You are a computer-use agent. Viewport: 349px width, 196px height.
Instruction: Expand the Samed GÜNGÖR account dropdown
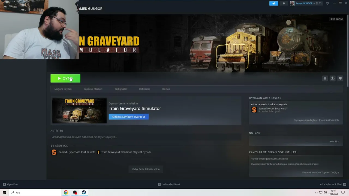coord(305,4)
